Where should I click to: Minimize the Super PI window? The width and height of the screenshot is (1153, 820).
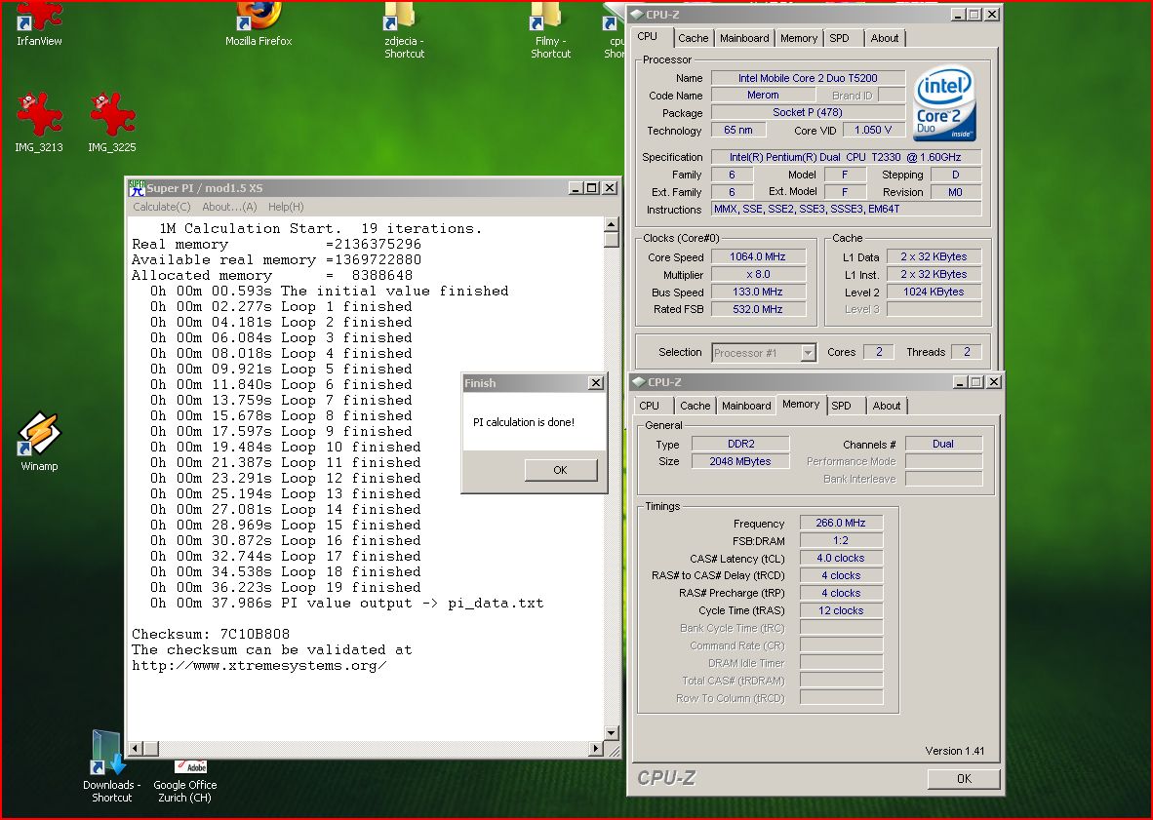(576, 188)
